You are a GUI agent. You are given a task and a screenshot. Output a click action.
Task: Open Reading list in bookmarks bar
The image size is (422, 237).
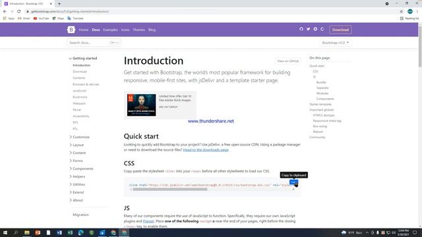pos(409,18)
